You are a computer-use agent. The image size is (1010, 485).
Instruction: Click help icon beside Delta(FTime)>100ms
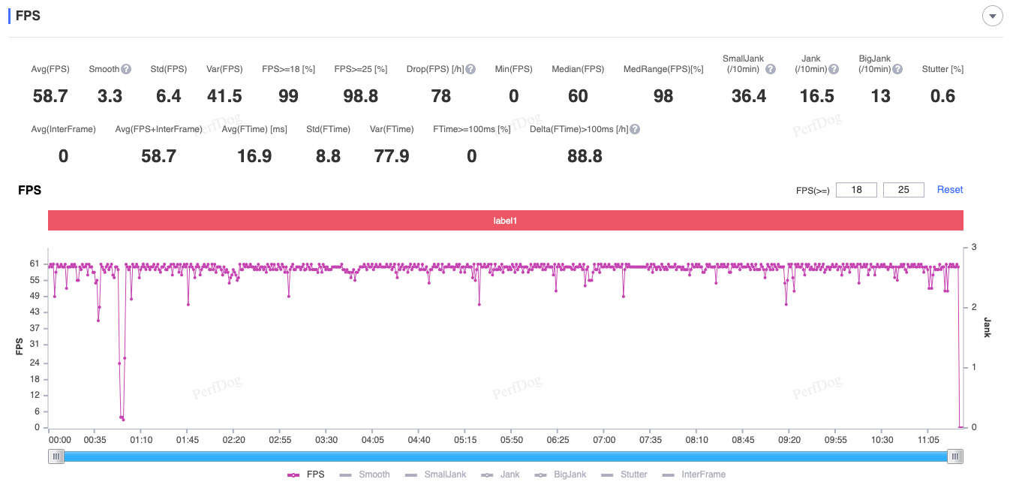click(635, 129)
